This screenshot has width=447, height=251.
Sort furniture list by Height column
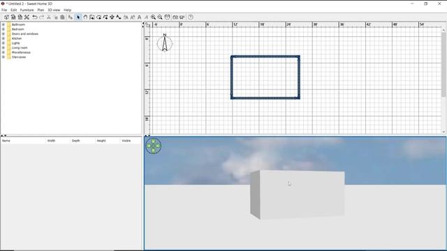[x=108, y=141]
